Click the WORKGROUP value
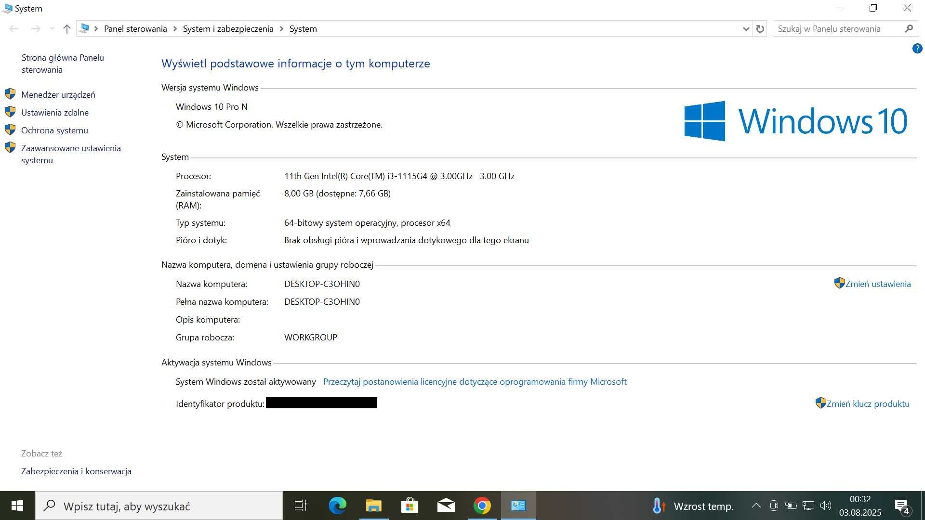This screenshot has width=925, height=520. coord(311,338)
